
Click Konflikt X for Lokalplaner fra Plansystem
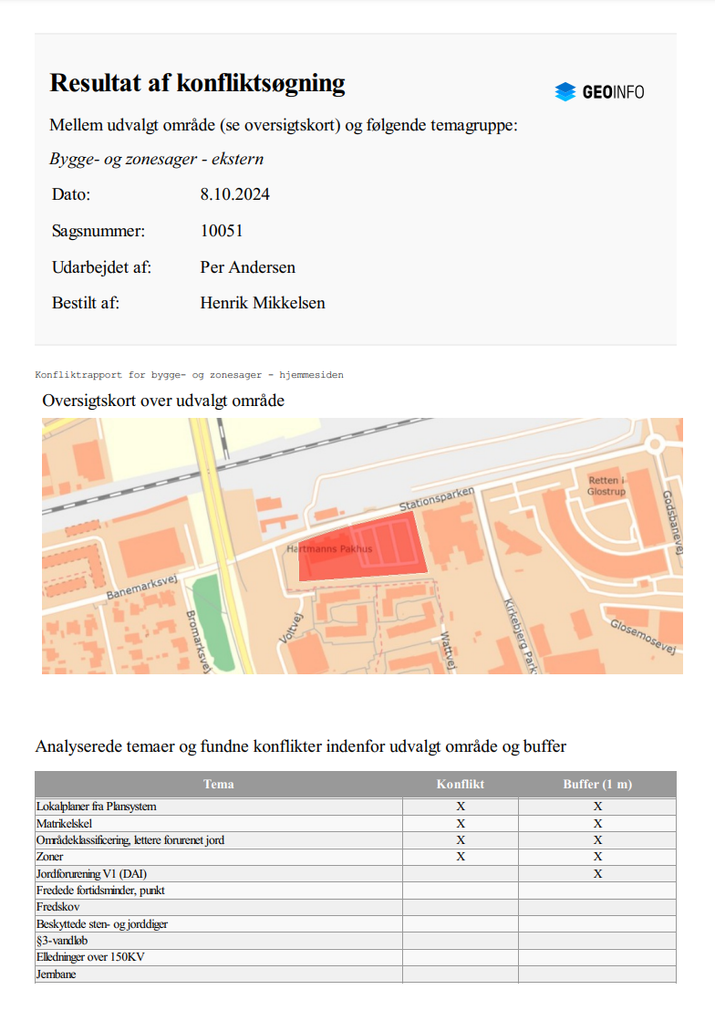click(461, 807)
